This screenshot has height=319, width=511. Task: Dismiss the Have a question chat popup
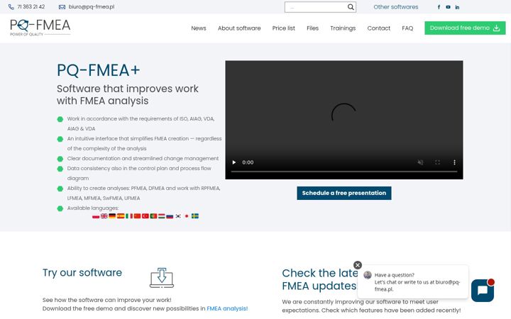(x=358, y=265)
